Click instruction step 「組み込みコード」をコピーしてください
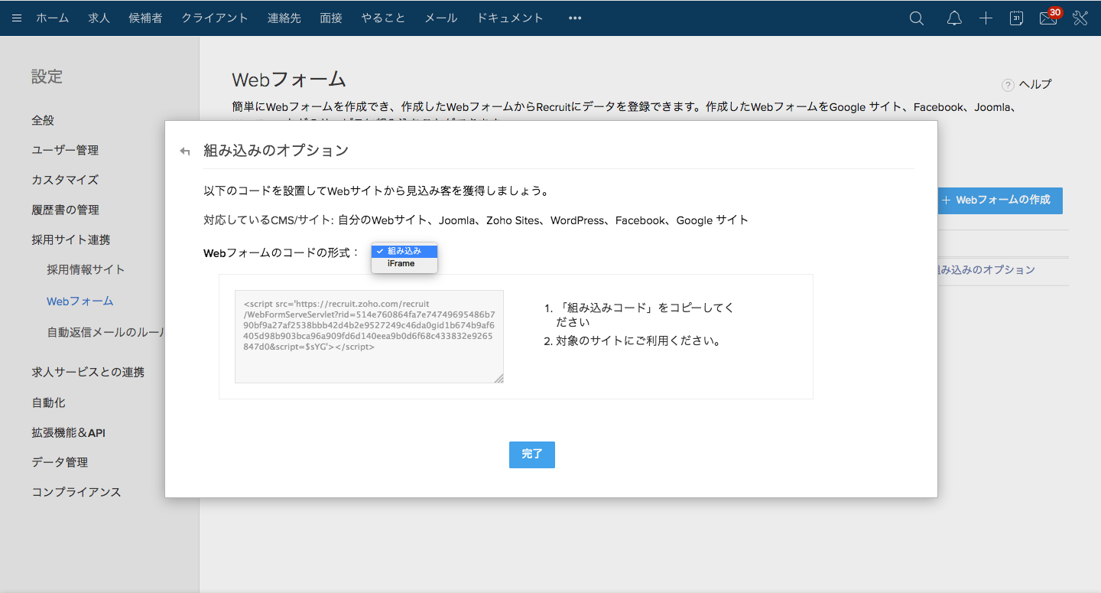The image size is (1101, 593). pos(645,314)
